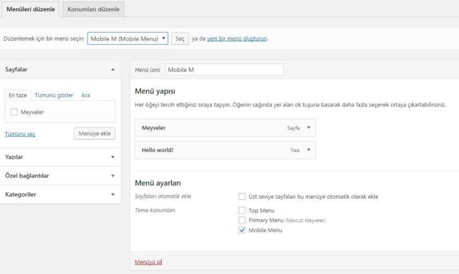
Task: Check the Meyveler page checkbox
Action: click(x=14, y=112)
